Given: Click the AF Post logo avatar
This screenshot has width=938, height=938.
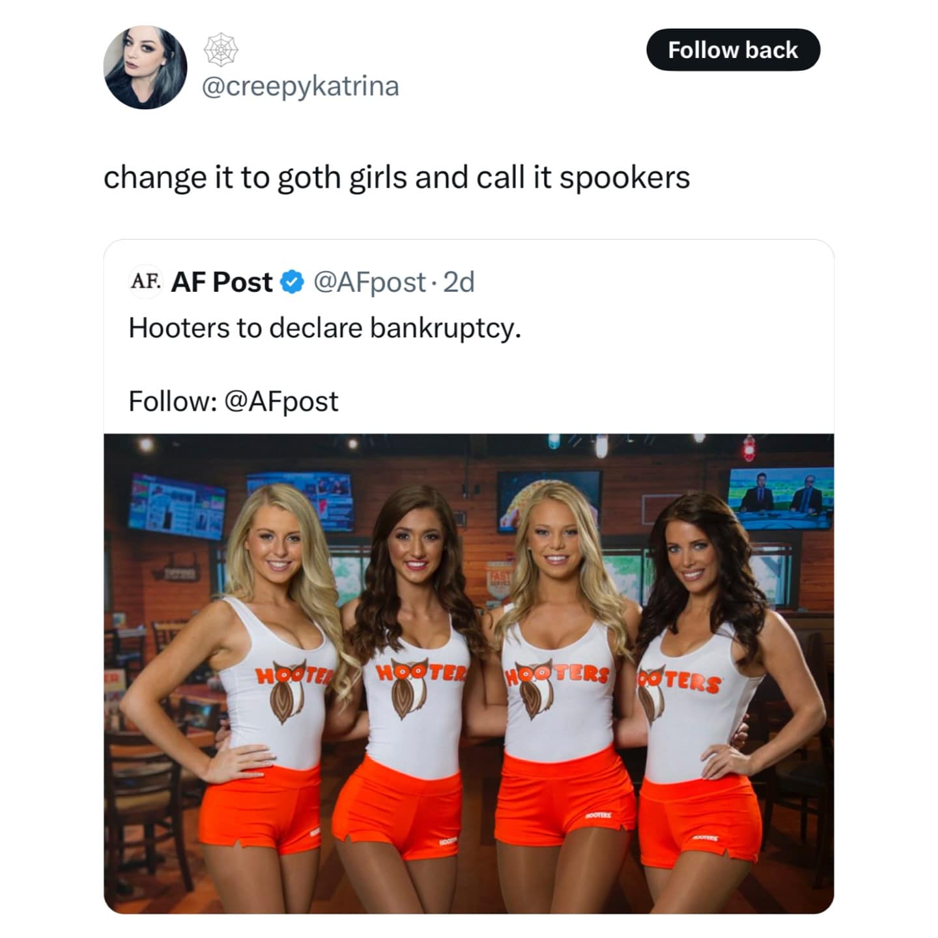Looking at the screenshot, I should pos(145,282).
